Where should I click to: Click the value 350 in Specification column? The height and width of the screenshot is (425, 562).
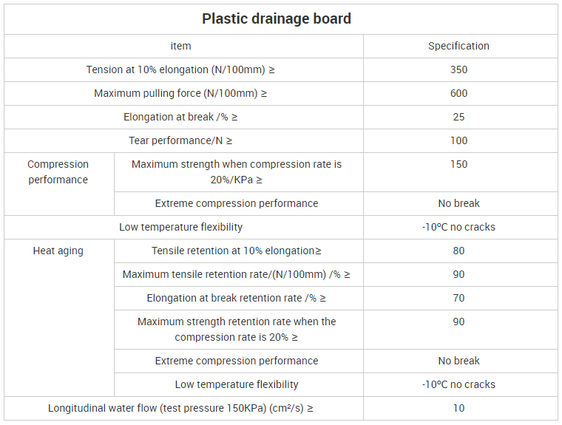458,69
